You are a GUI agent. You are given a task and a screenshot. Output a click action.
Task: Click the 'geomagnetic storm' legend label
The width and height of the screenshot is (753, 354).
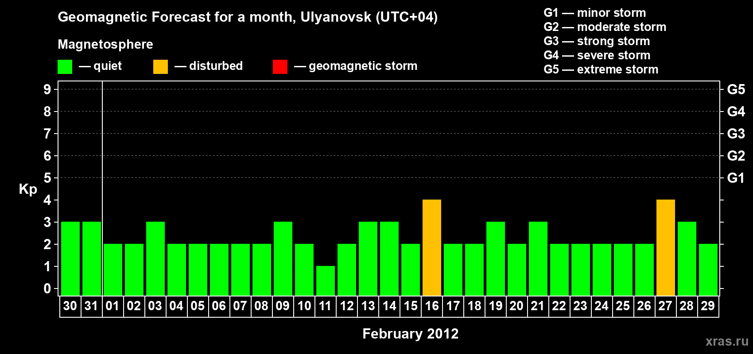tap(363, 66)
